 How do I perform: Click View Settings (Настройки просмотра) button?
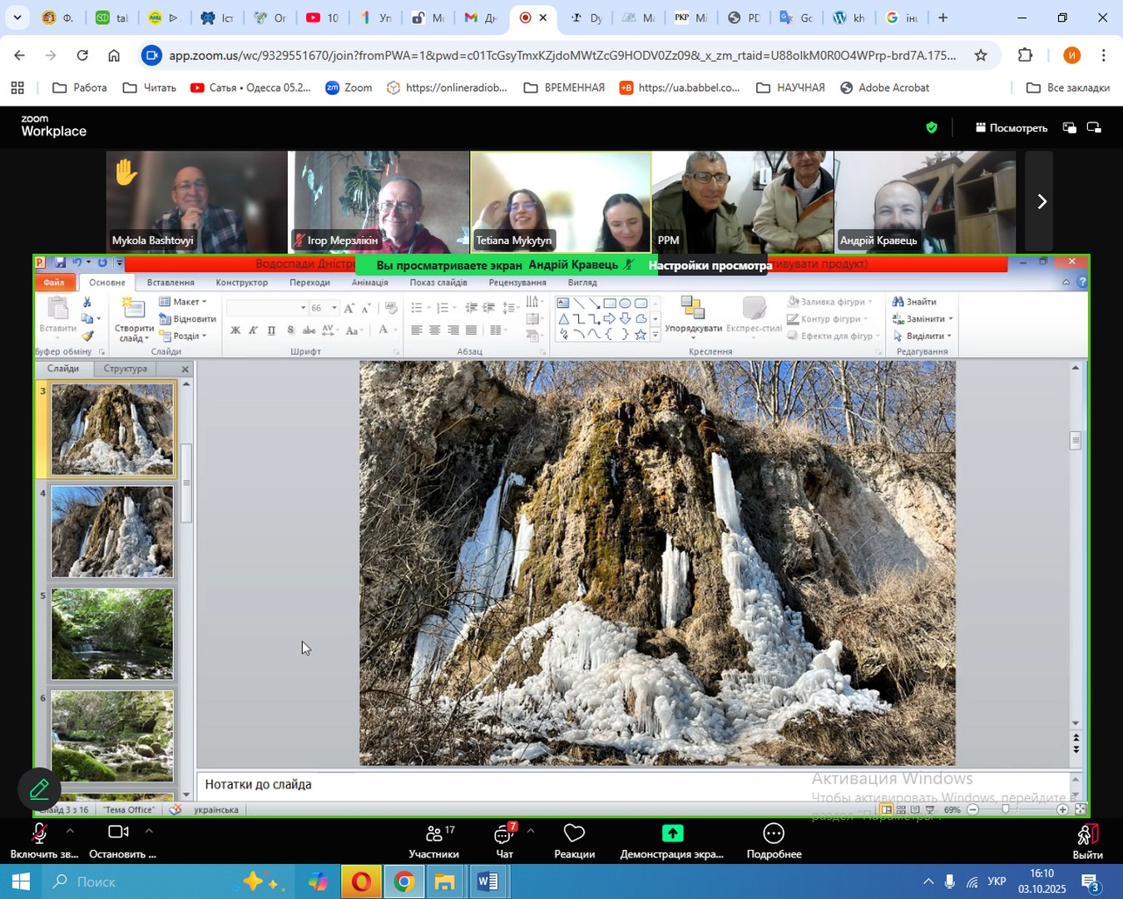tap(709, 266)
